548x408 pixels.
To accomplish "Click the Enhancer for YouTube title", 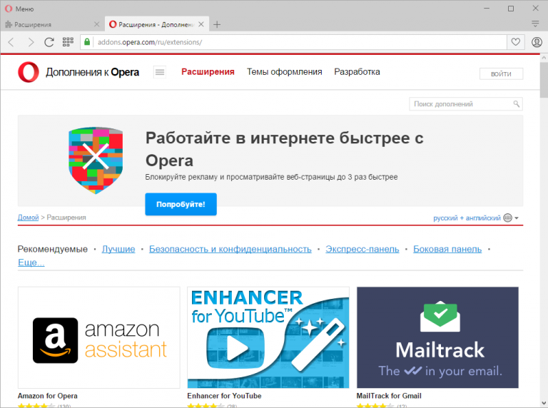I will click(x=224, y=396).
